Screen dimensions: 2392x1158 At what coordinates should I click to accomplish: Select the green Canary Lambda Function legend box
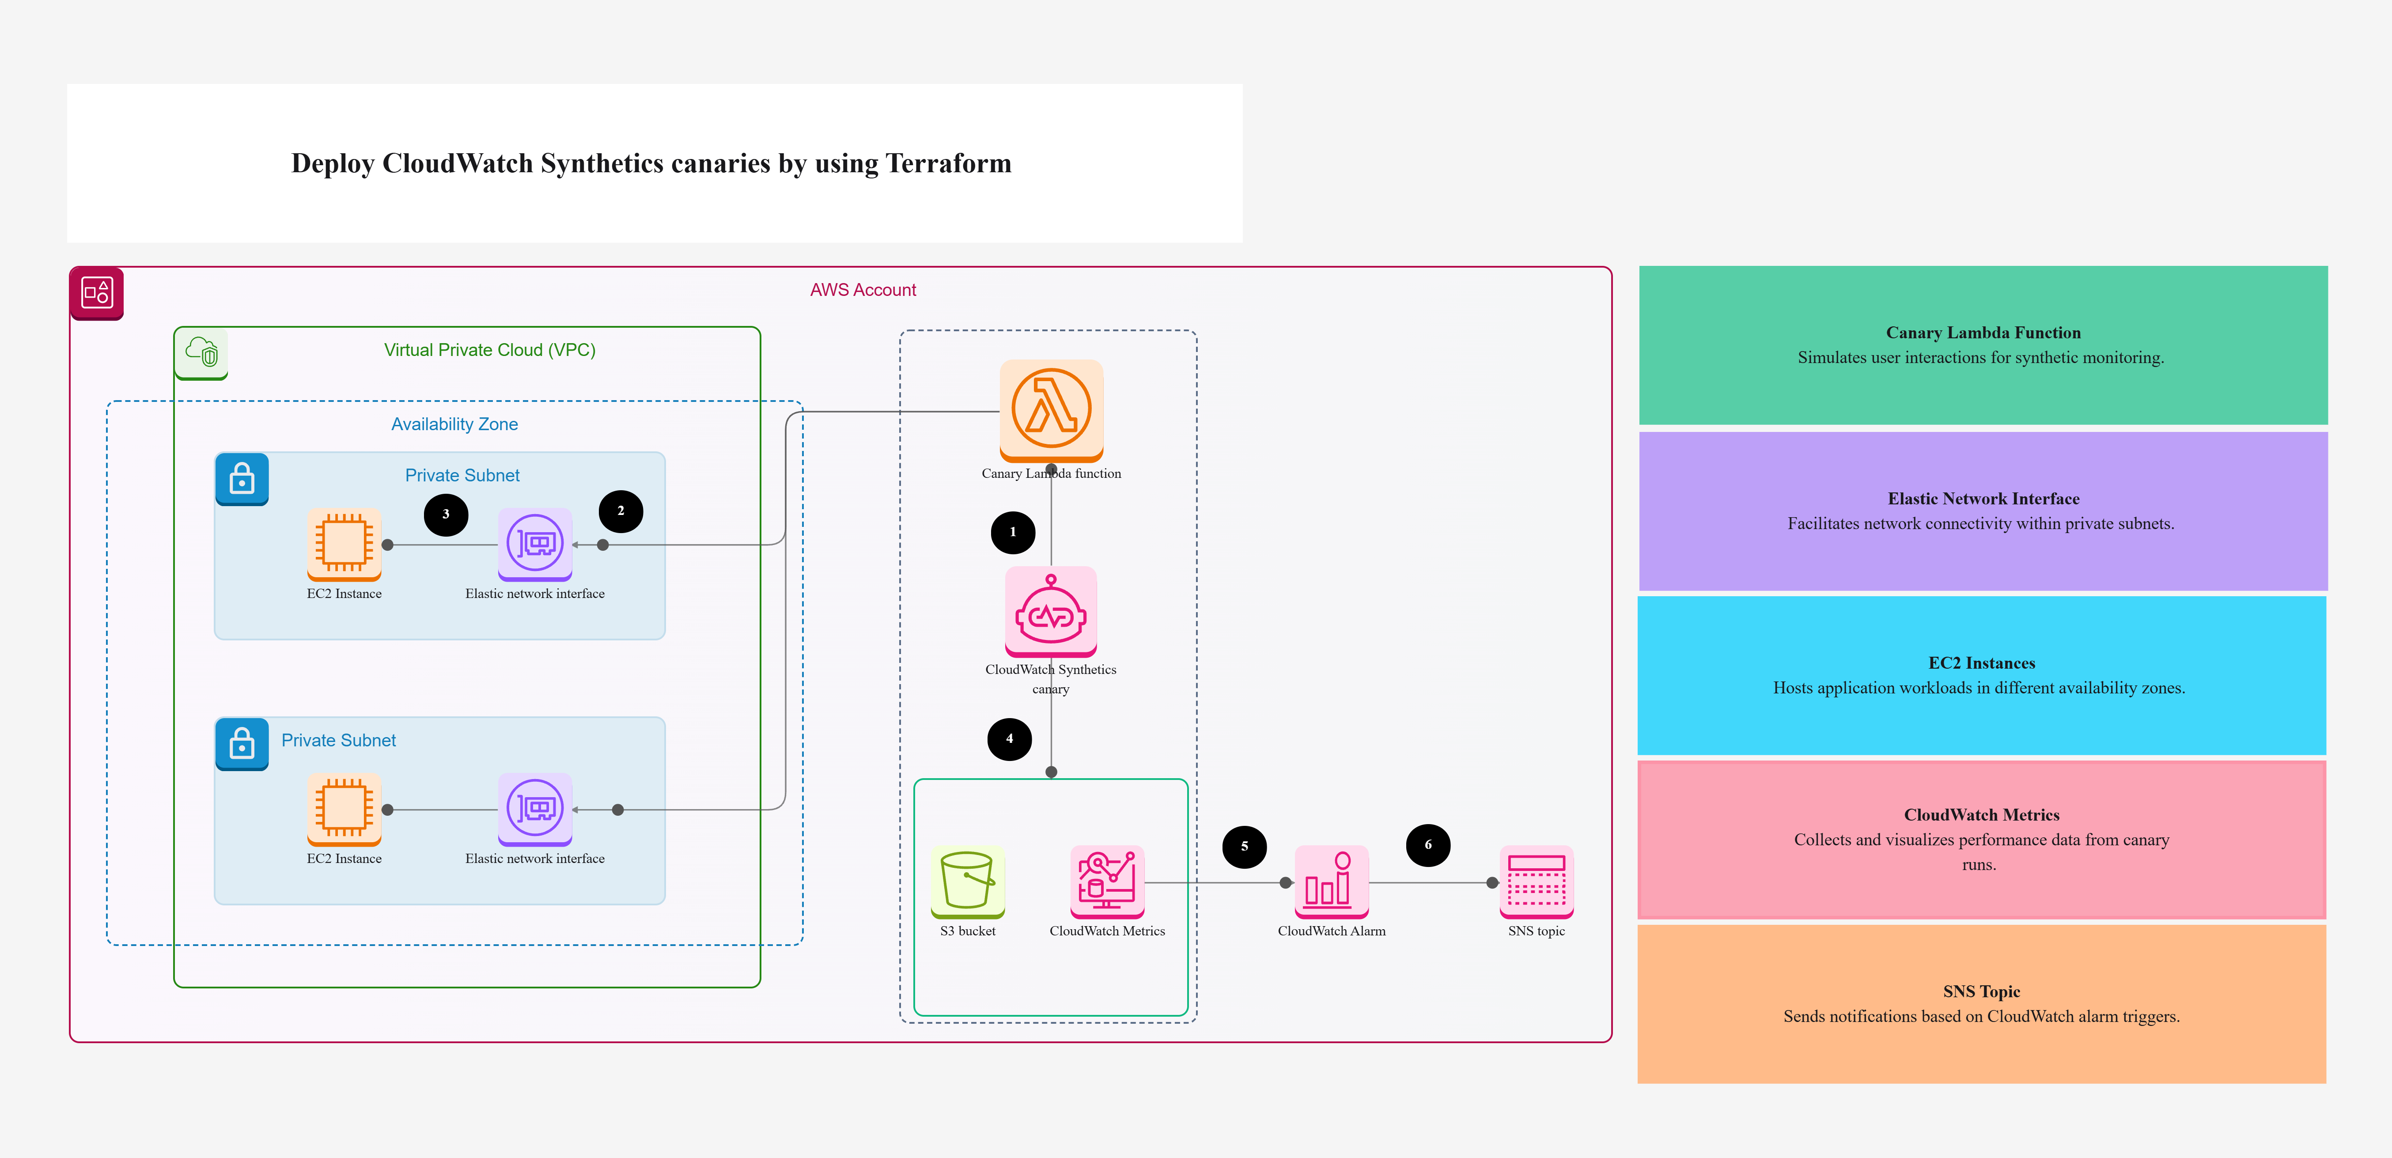1983,345
